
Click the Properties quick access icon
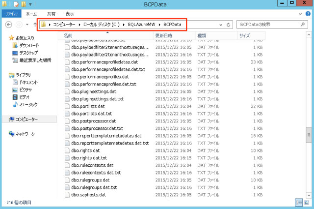tap(16, 4)
